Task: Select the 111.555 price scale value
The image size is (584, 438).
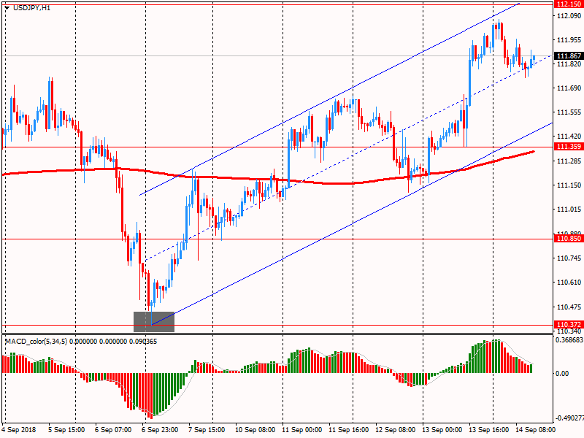Action: click(569, 112)
